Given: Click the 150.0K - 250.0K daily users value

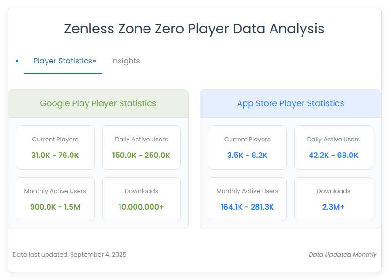Looking at the screenshot, I should pos(141,155).
